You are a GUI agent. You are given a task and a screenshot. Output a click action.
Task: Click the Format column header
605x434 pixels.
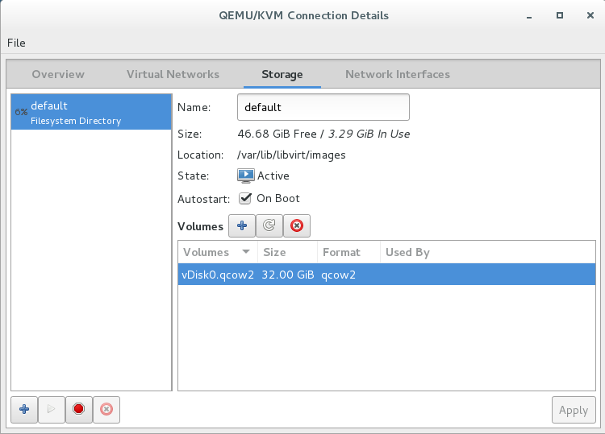pos(348,252)
